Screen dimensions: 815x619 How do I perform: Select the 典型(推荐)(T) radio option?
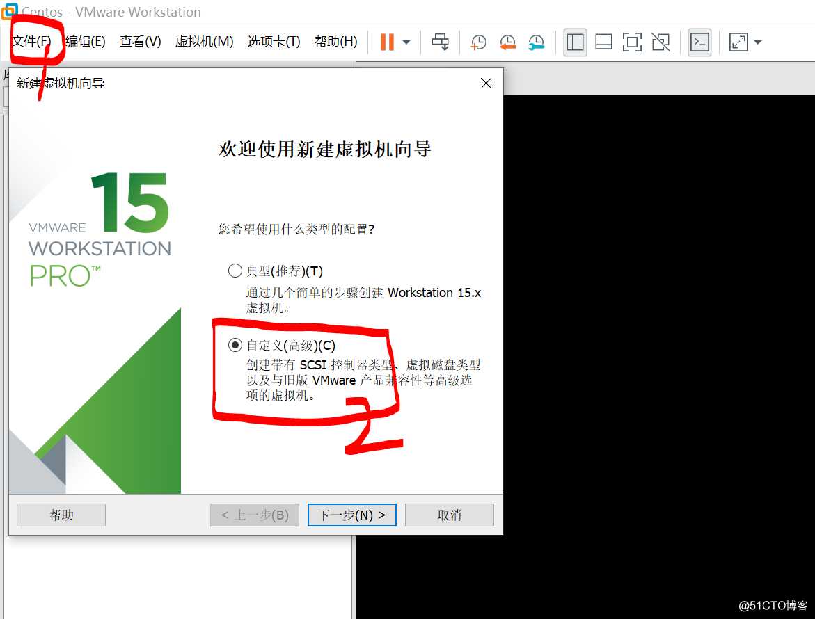(235, 271)
